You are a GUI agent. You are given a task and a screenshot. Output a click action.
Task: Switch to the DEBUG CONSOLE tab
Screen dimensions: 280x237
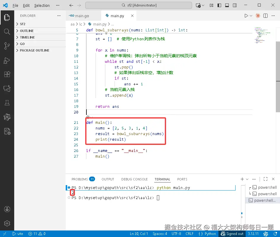click(134, 179)
